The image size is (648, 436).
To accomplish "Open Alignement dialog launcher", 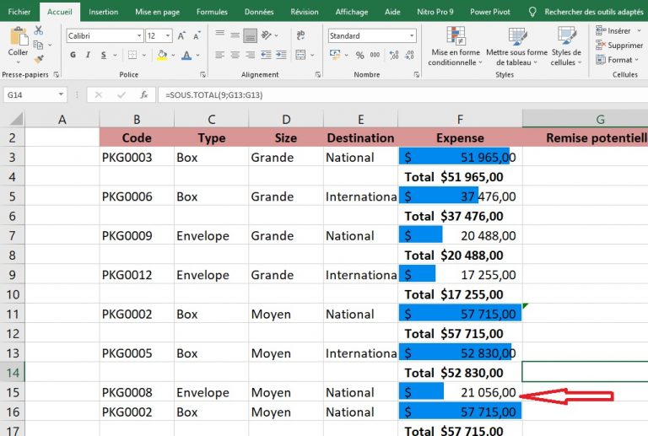I will 318,75.
